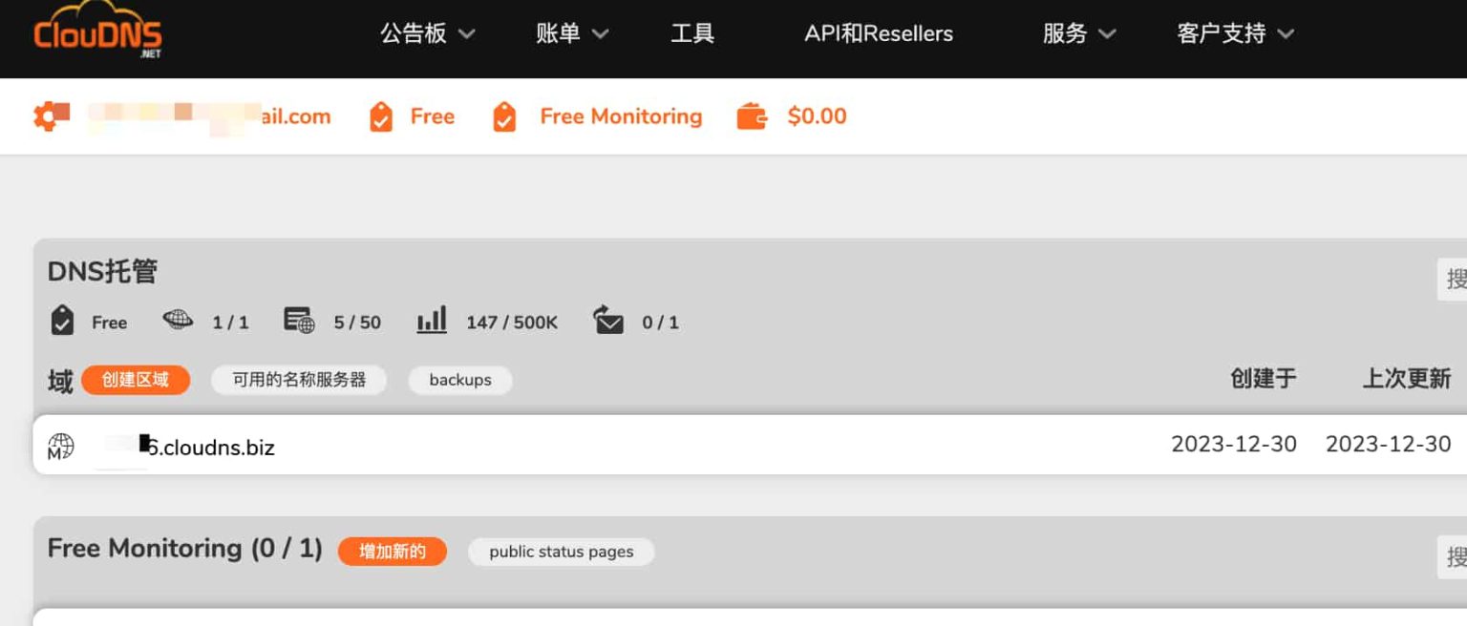This screenshot has width=1467, height=626.
Task: Click the Free Monitoring tag icon
Action: point(503,115)
